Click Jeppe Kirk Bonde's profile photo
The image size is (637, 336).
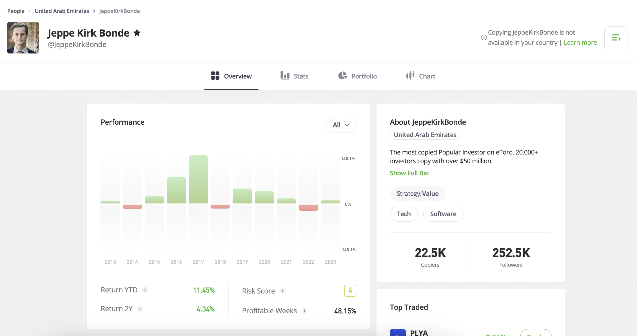pyautogui.click(x=23, y=38)
